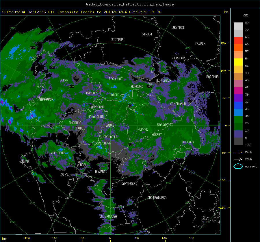This screenshot has height=242, width=260.
Task: Click the UTC Composite Tracks timestamp header
Action: (x=81, y=12)
